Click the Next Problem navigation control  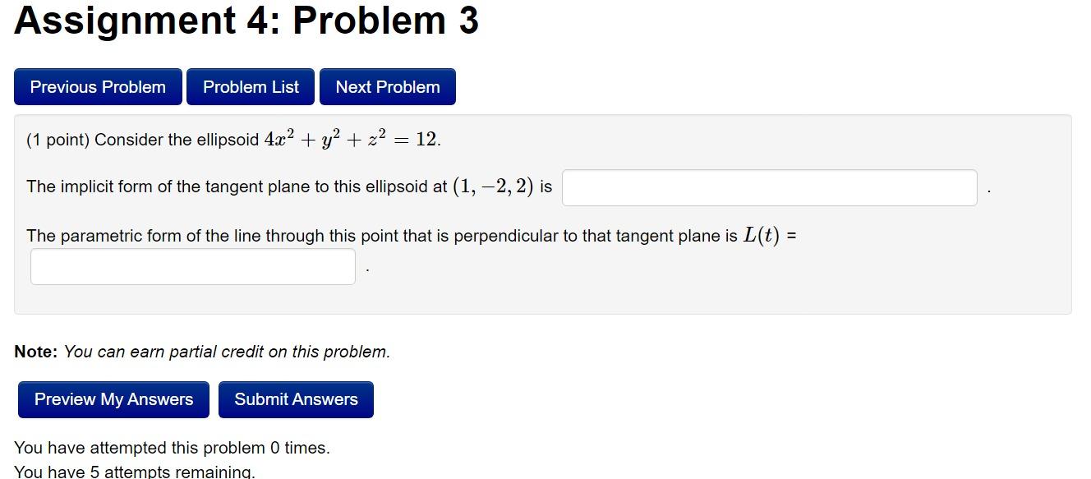pos(387,86)
